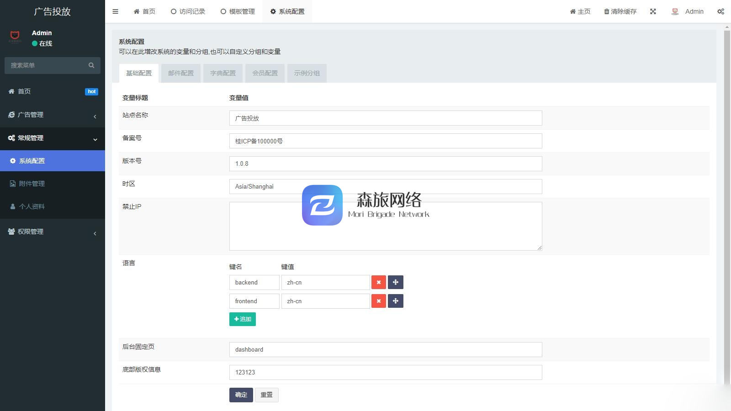Open 个人资料 in the sidebar

(53, 206)
